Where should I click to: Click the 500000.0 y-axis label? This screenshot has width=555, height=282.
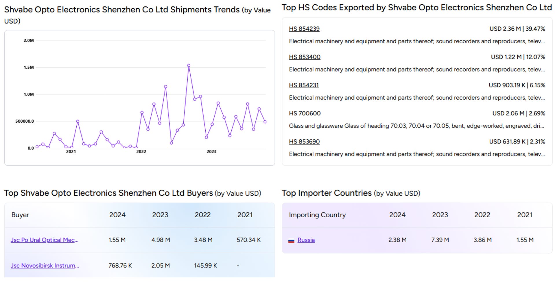[25, 121]
